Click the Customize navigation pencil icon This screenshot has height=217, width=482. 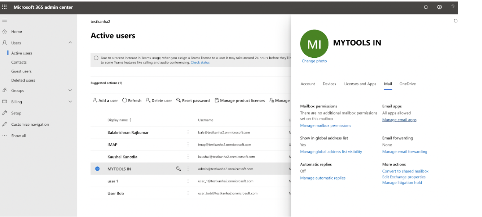tap(5, 124)
